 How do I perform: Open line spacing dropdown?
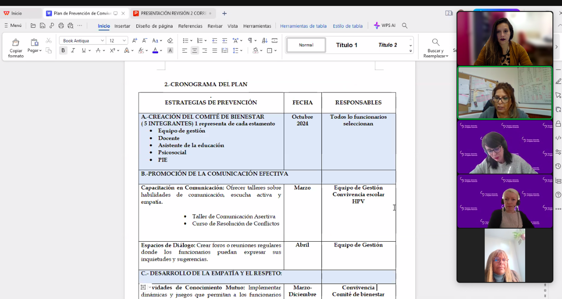click(241, 51)
